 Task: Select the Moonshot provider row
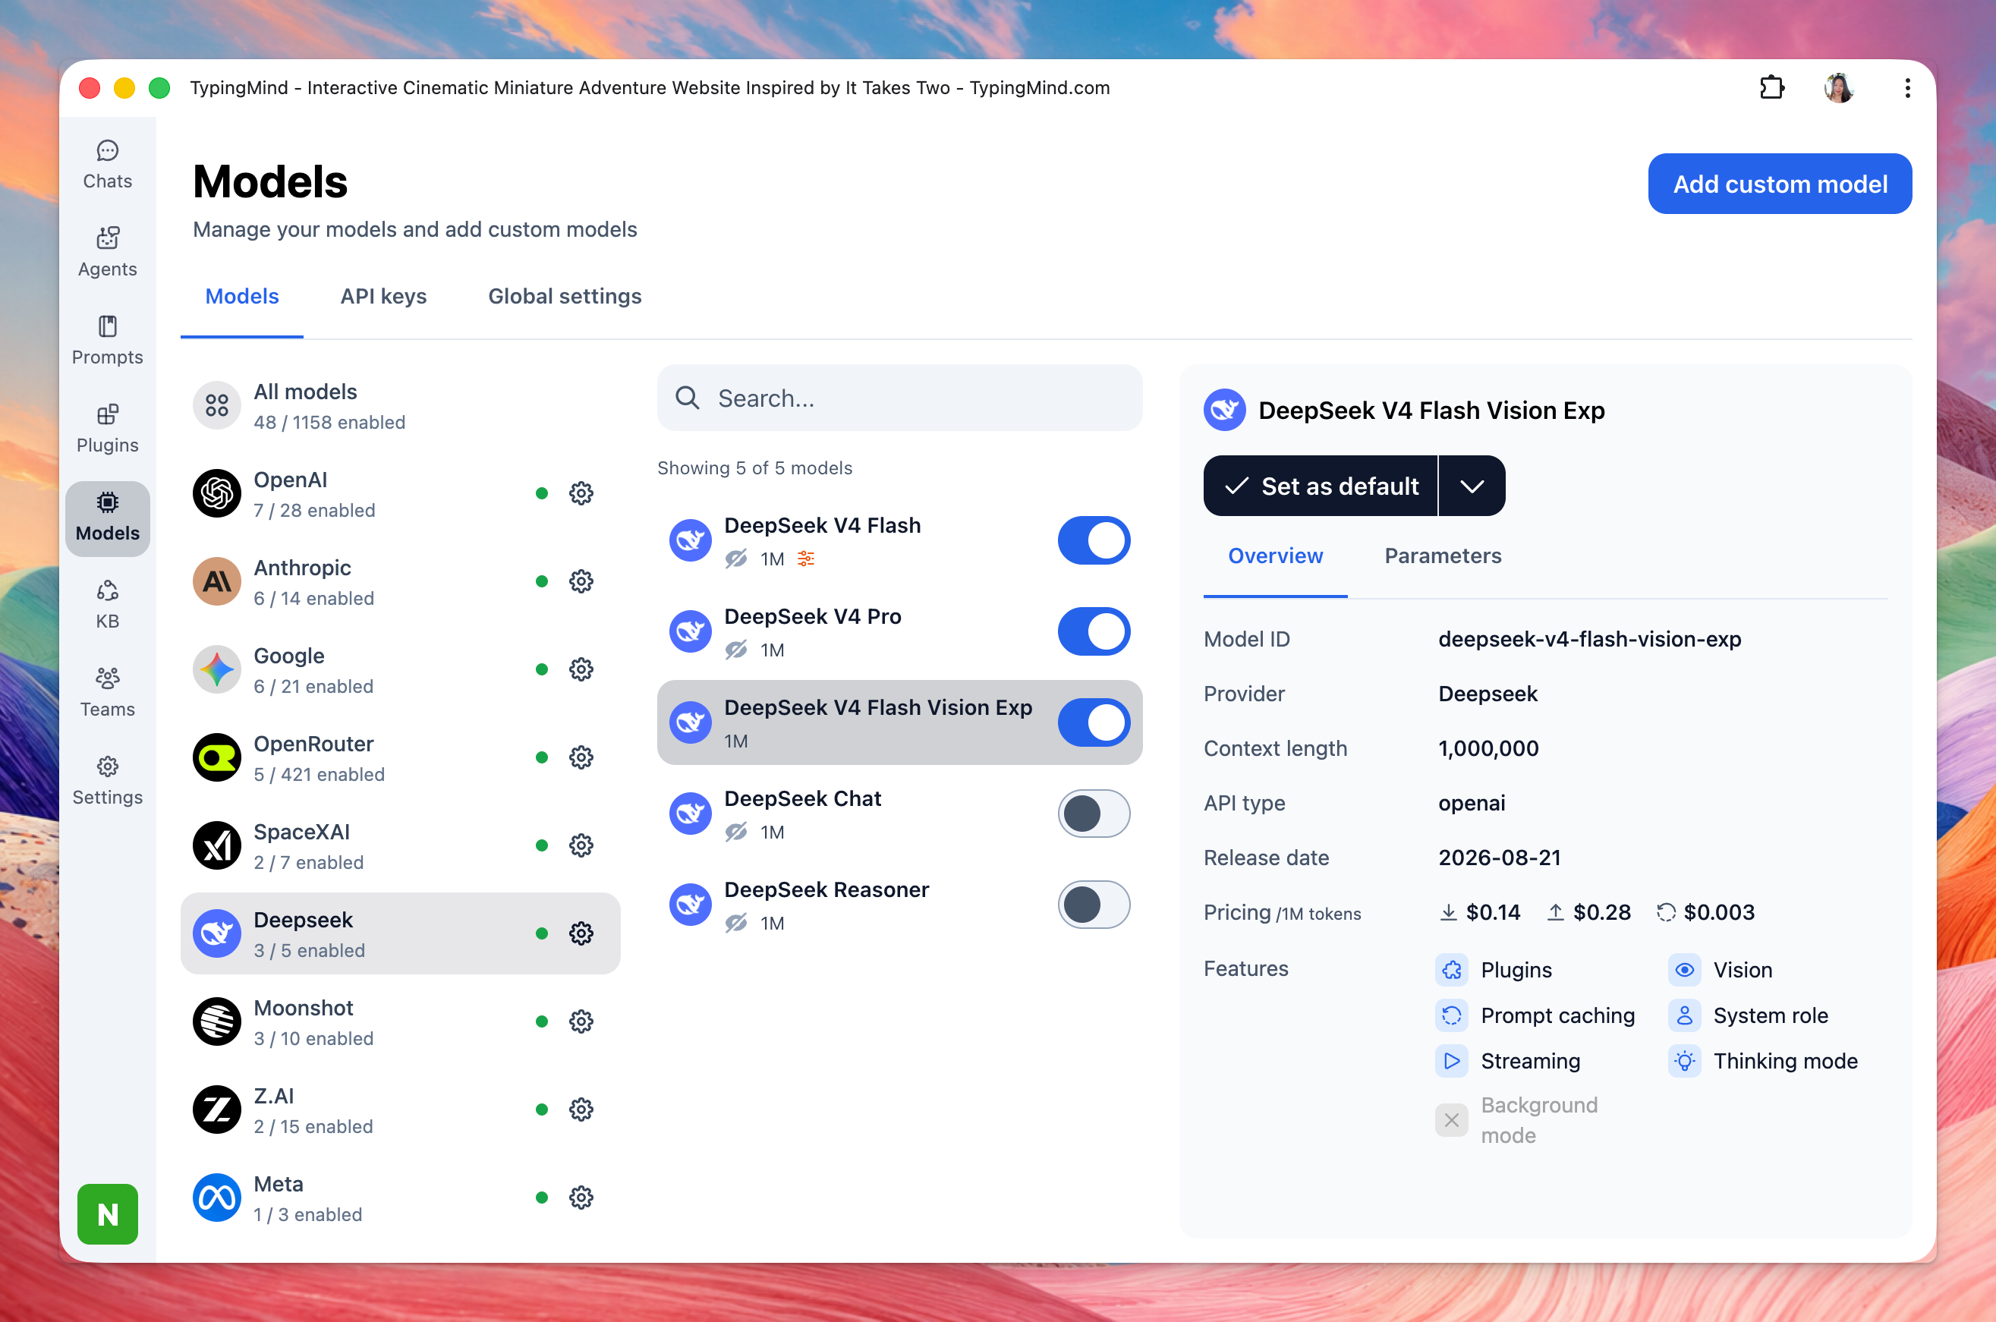click(401, 1021)
